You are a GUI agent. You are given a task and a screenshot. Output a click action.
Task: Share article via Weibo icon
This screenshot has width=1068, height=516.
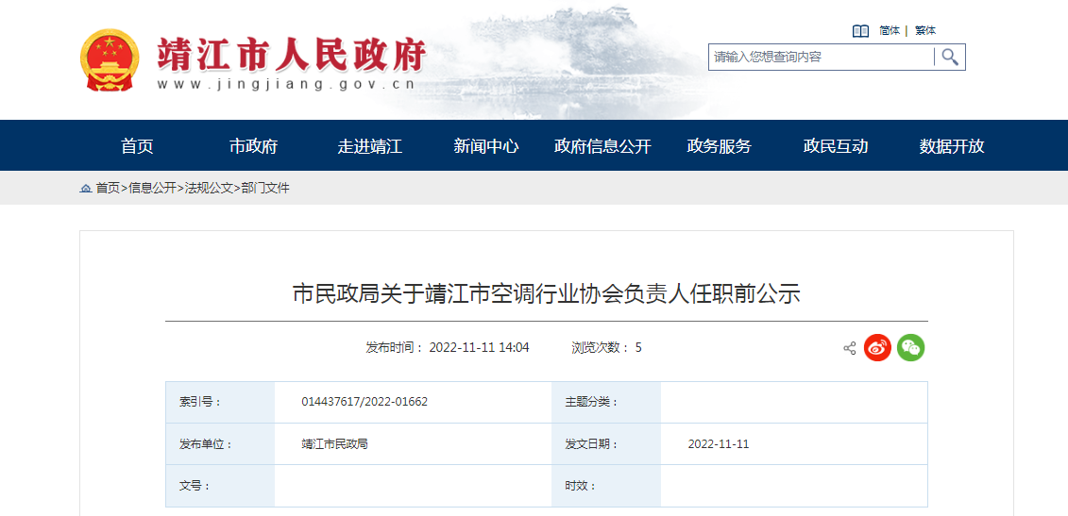click(x=877, y=348)
